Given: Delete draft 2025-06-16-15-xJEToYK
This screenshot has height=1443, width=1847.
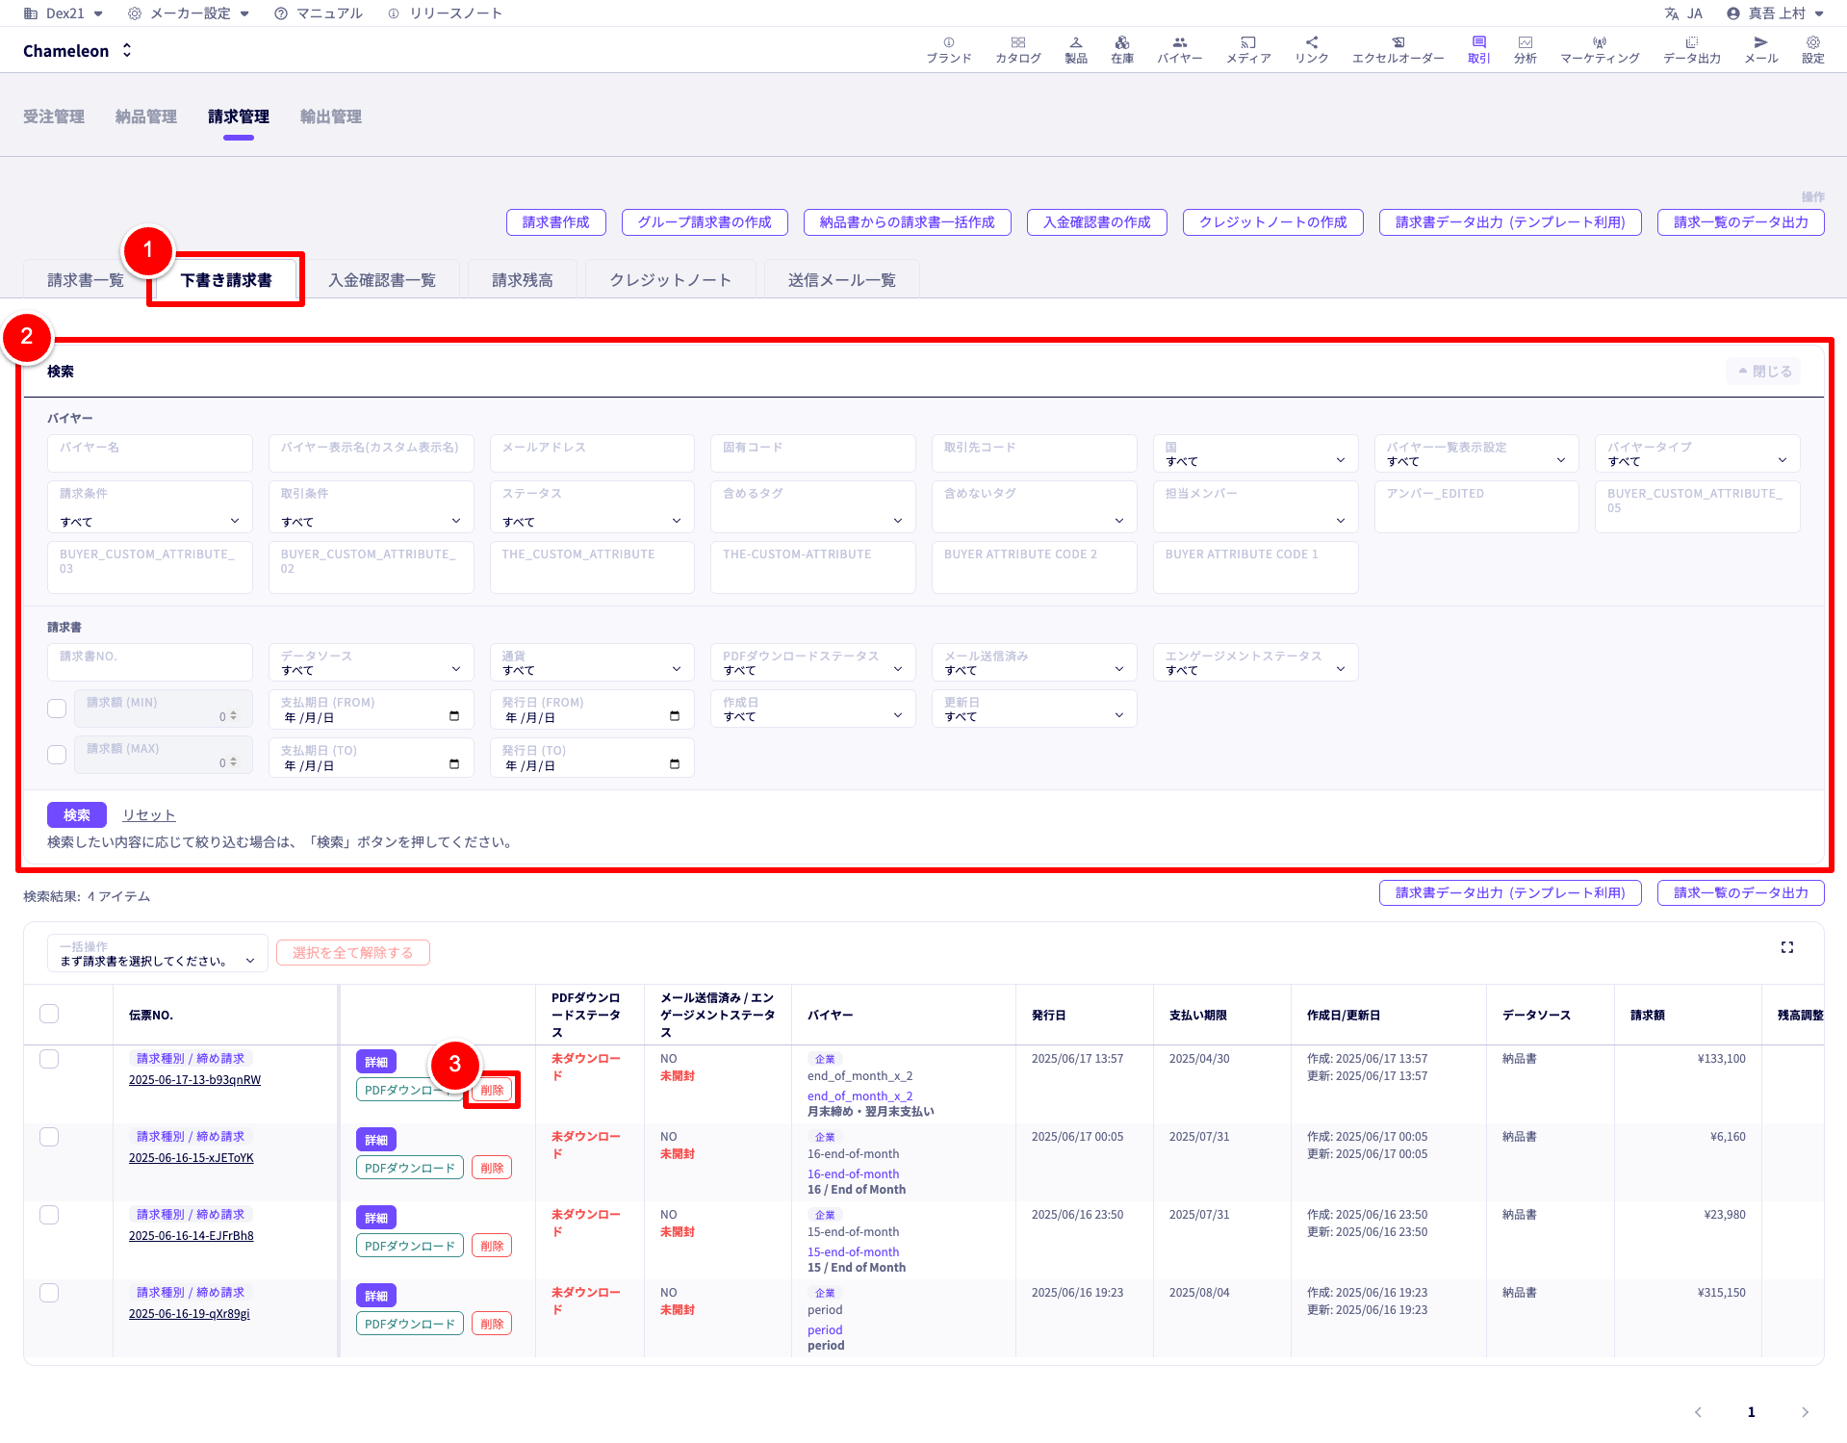Looking at the screenshot, I should (x=492, y=1168).
